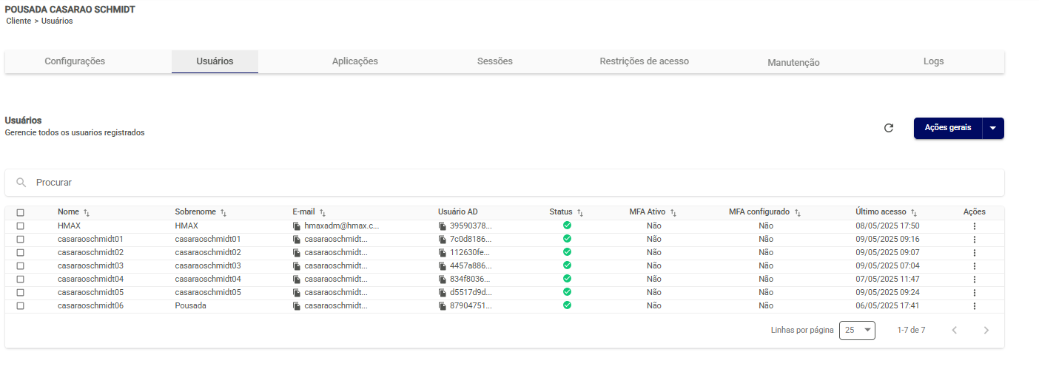This screenshot has height=369, width=1039.
Task: Copy AD user ID for casaraoschmidt01
Action: tap(443, 240)
